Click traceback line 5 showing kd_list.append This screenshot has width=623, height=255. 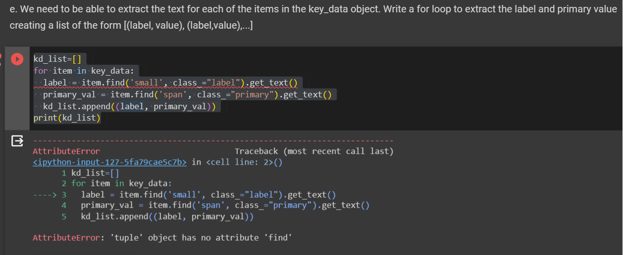point(157,216)
